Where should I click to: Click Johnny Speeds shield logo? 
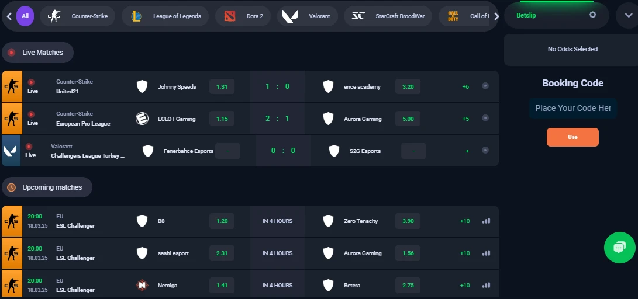(x=142, y=86)
